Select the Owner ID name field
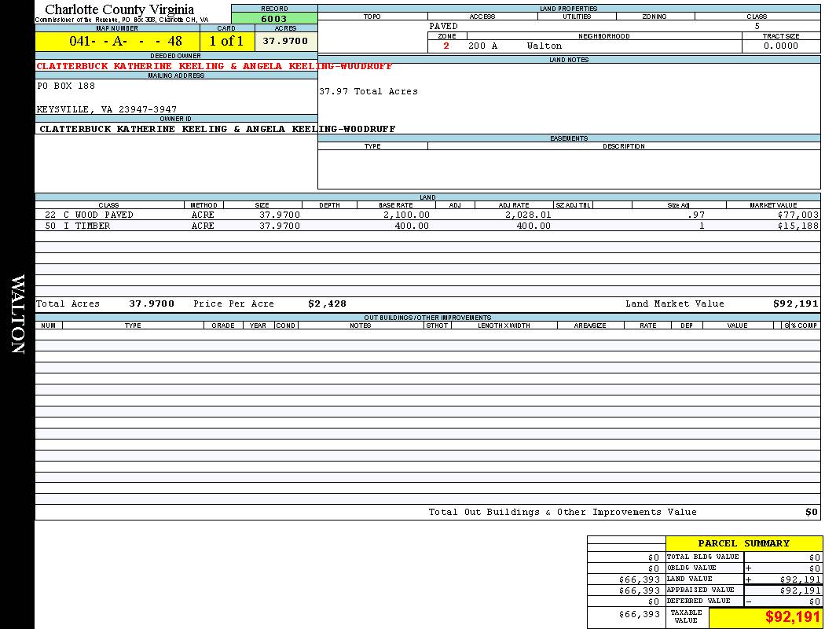This screenshot has height=629, width=825. click(217, 128)
